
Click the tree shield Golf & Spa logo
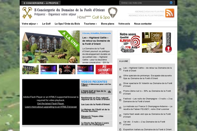point(113,13)
